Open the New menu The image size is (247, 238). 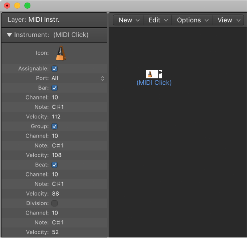(129, 20)
